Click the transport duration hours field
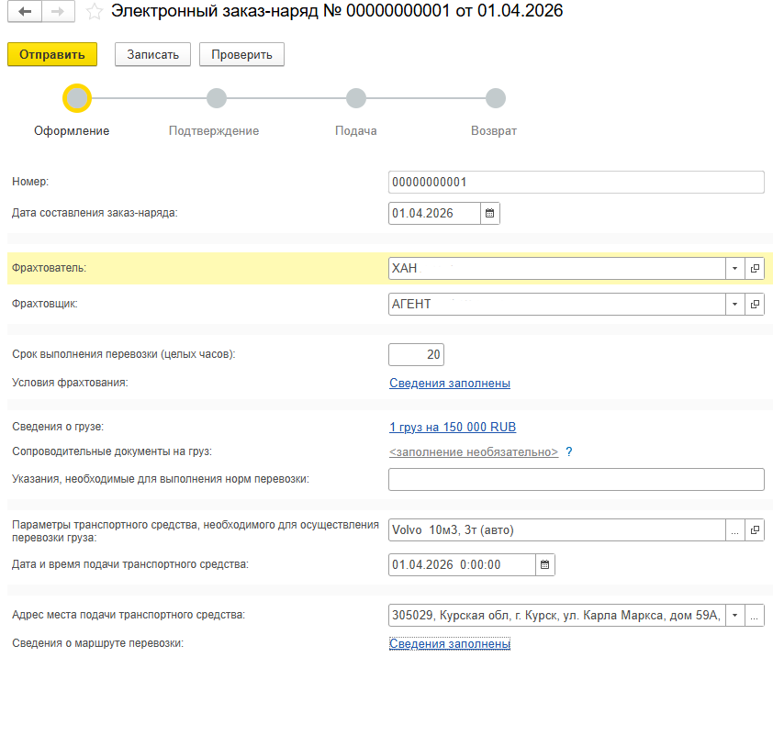 click(416, 355)
